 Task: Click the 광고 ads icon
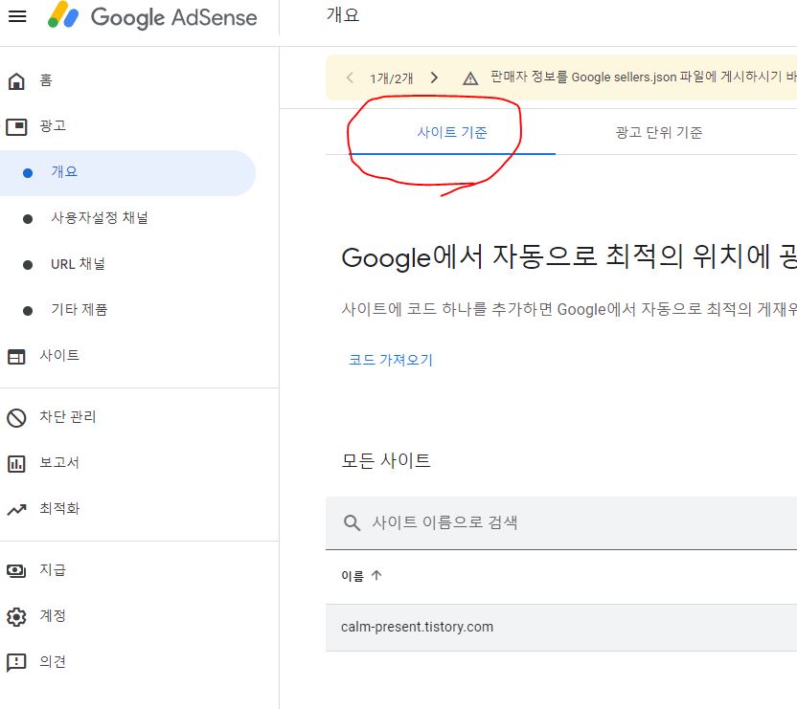coord(16,126)
